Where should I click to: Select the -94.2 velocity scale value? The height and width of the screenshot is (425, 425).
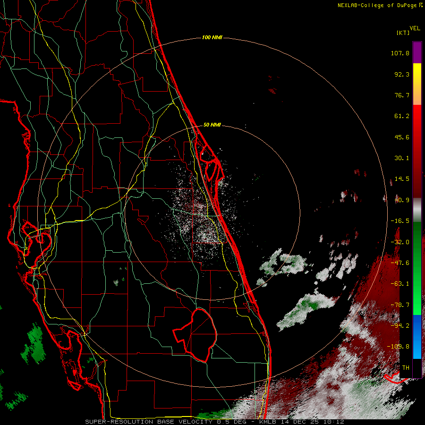click(x=400, y=325)
